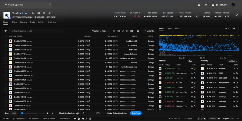Show Max Price Per Item info icon
The image size is (242, 121).
pos(77,113)
